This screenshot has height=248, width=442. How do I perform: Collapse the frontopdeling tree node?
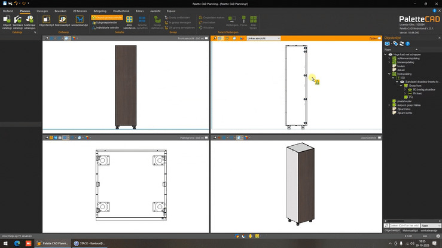coord(389,74)
